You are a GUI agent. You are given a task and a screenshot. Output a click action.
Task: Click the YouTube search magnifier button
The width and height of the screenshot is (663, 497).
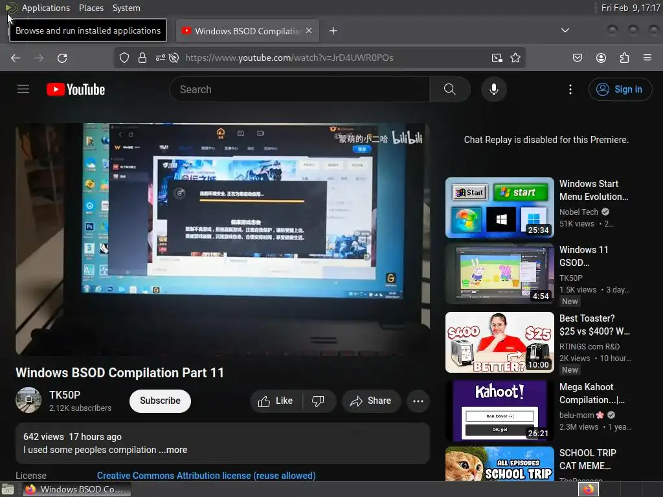(x=450, y=89)
